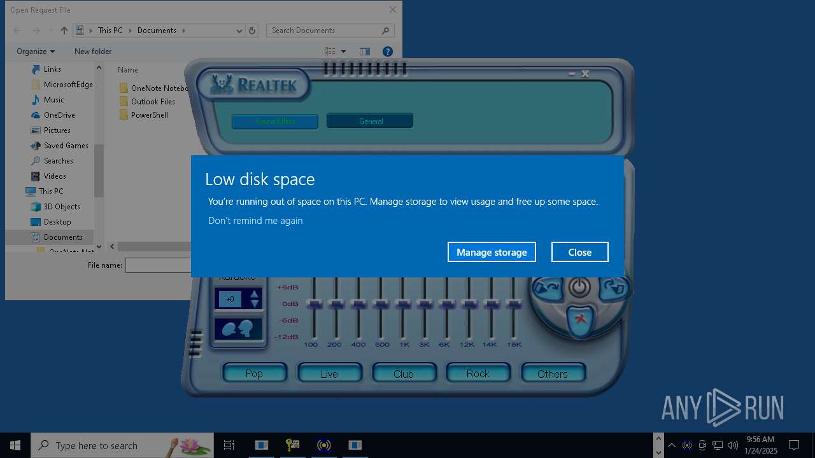Screen dimensions: 815x458
Task: Open the Realtek audio taskbar icon
Action: point(324,445)
